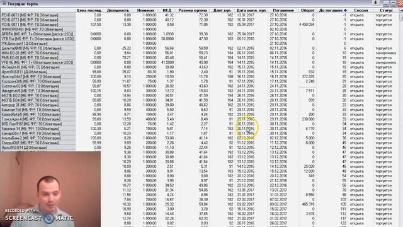Select the Автодор 01 bond row

(x=38, y=105)
